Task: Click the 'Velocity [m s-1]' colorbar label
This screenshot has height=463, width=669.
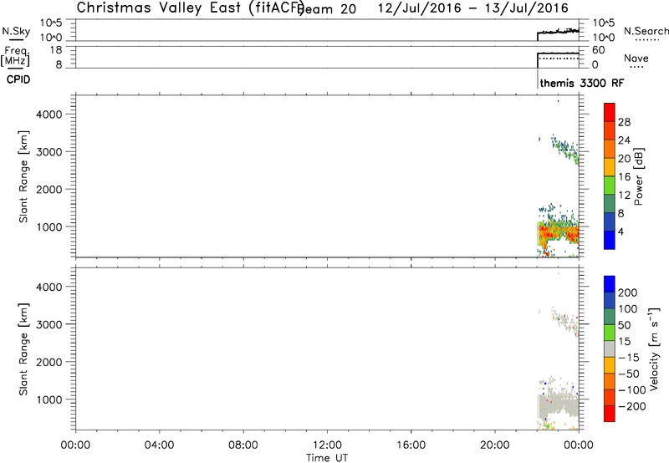Action: pyautogui.click(x=654, y=349)
